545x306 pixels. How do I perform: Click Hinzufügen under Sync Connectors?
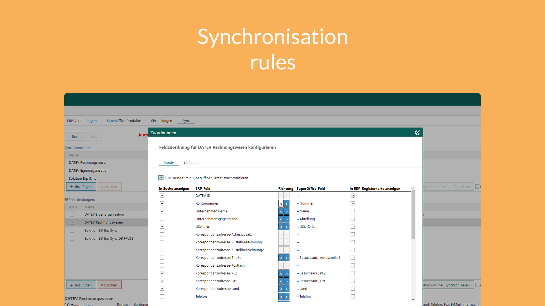81,187
